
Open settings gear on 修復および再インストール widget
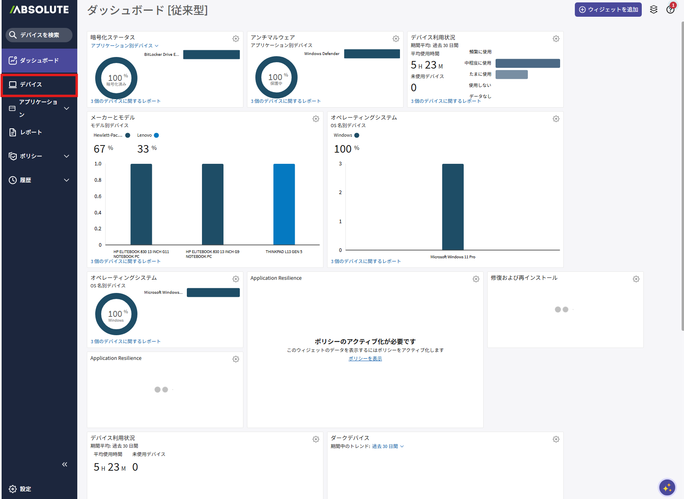636,279
